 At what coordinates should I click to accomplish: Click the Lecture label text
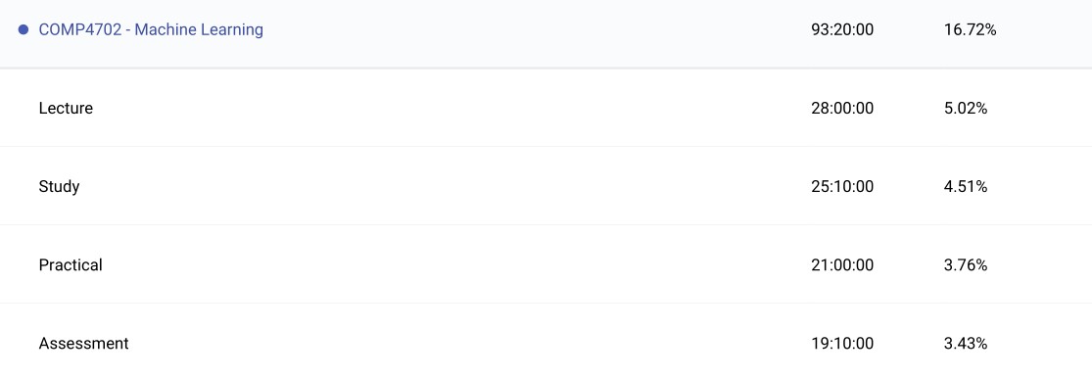click(66, 109)
